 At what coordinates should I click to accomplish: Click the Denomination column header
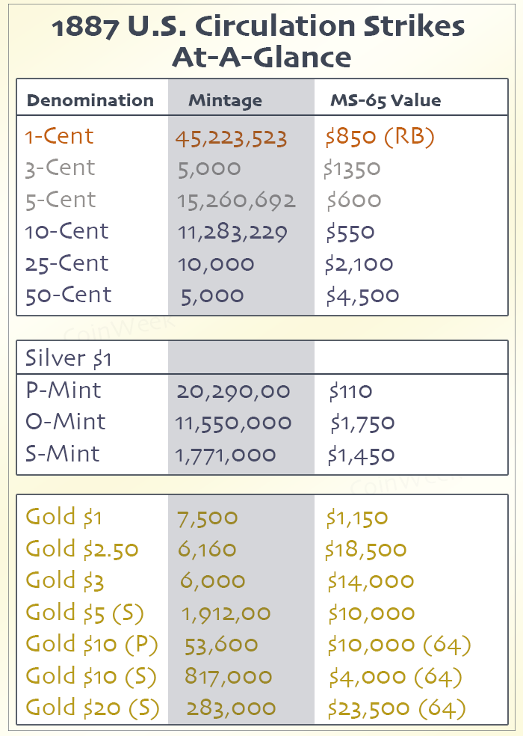tap(90, 100)
